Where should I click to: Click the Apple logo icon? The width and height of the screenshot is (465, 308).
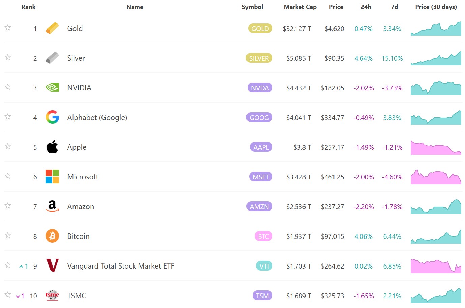pyautogui.click(x=52, y=147)
